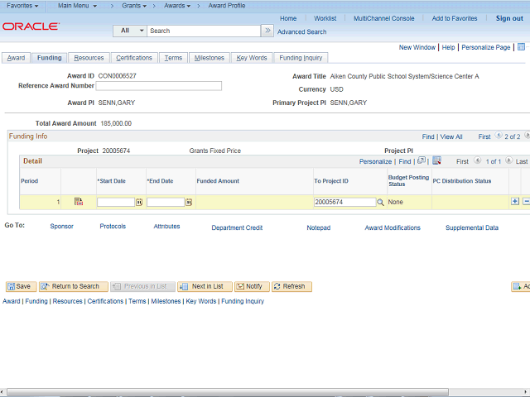The image size is (530, 397).
Task: Switch to the Certifications tab
Action: pyautogui.click(x=134, y=58)
